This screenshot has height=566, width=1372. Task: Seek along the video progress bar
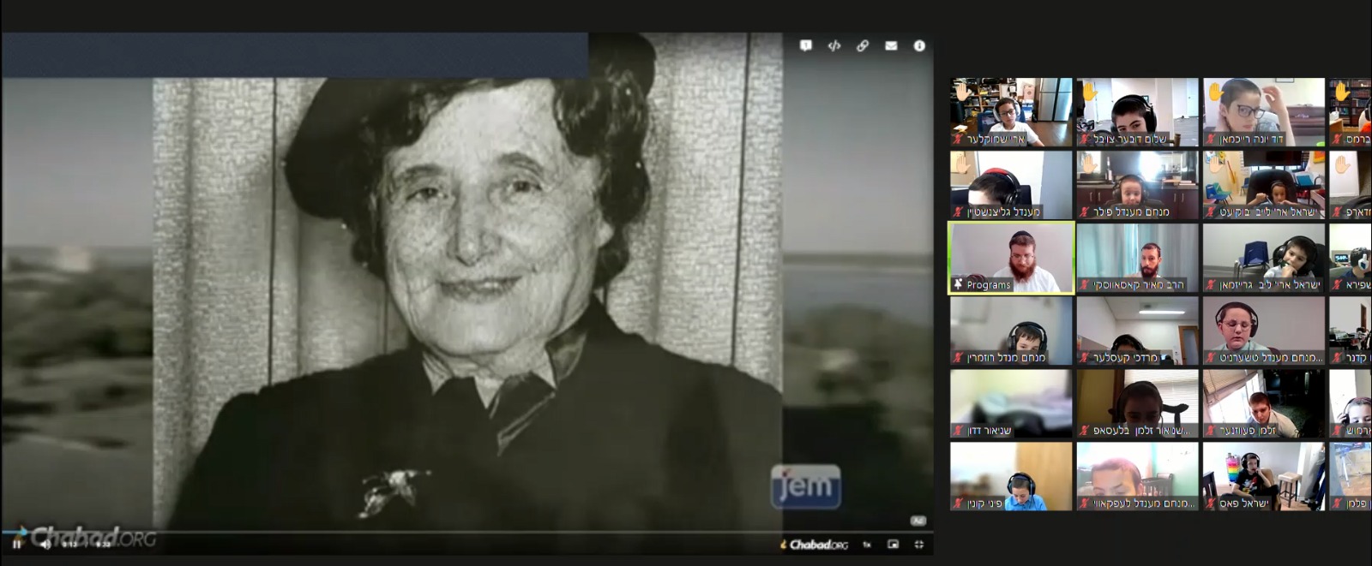tap(466, 533)
